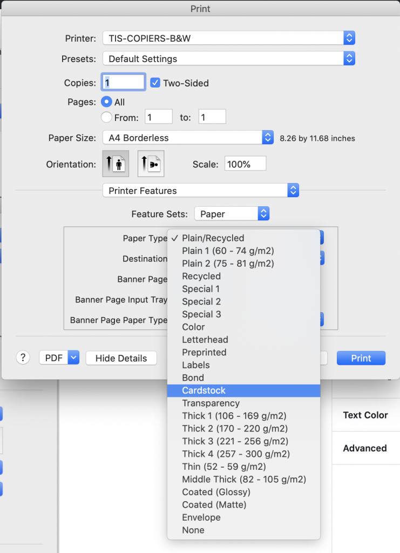Select the All pages radio button

click(x=107, y=102)
